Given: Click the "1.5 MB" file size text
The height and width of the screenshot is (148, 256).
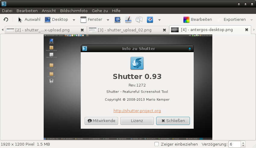Looking at the screenshot, I should pos(43,144).
